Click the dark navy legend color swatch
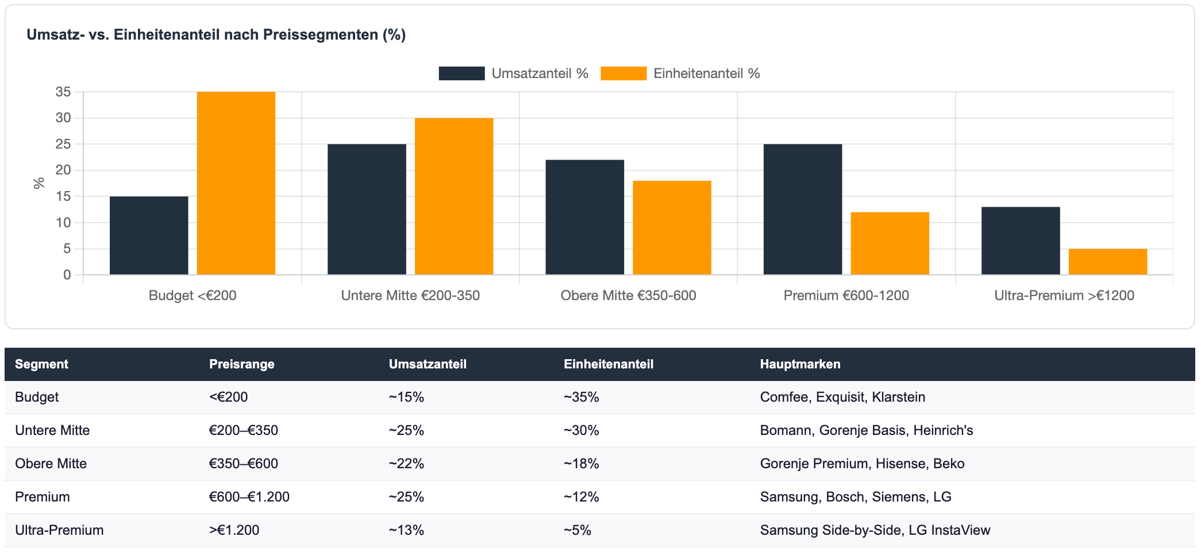 (461, 73)
